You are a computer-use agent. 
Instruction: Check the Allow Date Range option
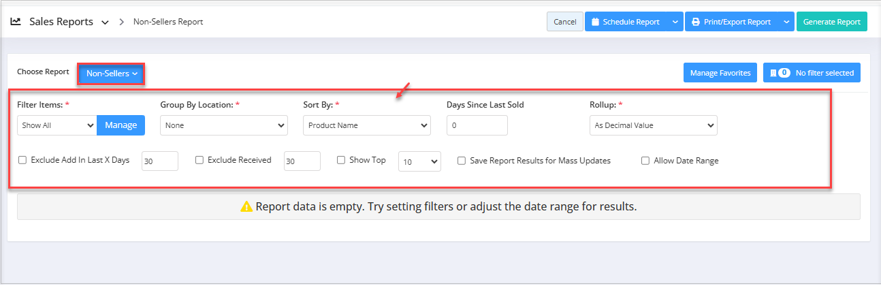click(x=645, y=161)
